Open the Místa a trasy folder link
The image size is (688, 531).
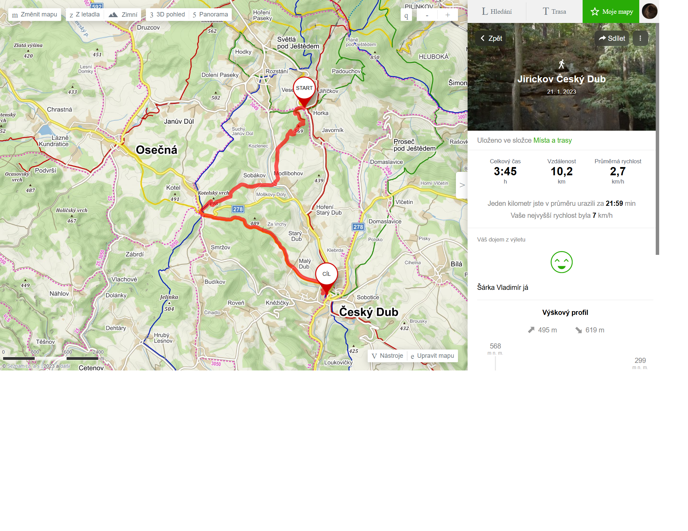tap(552, 140)
